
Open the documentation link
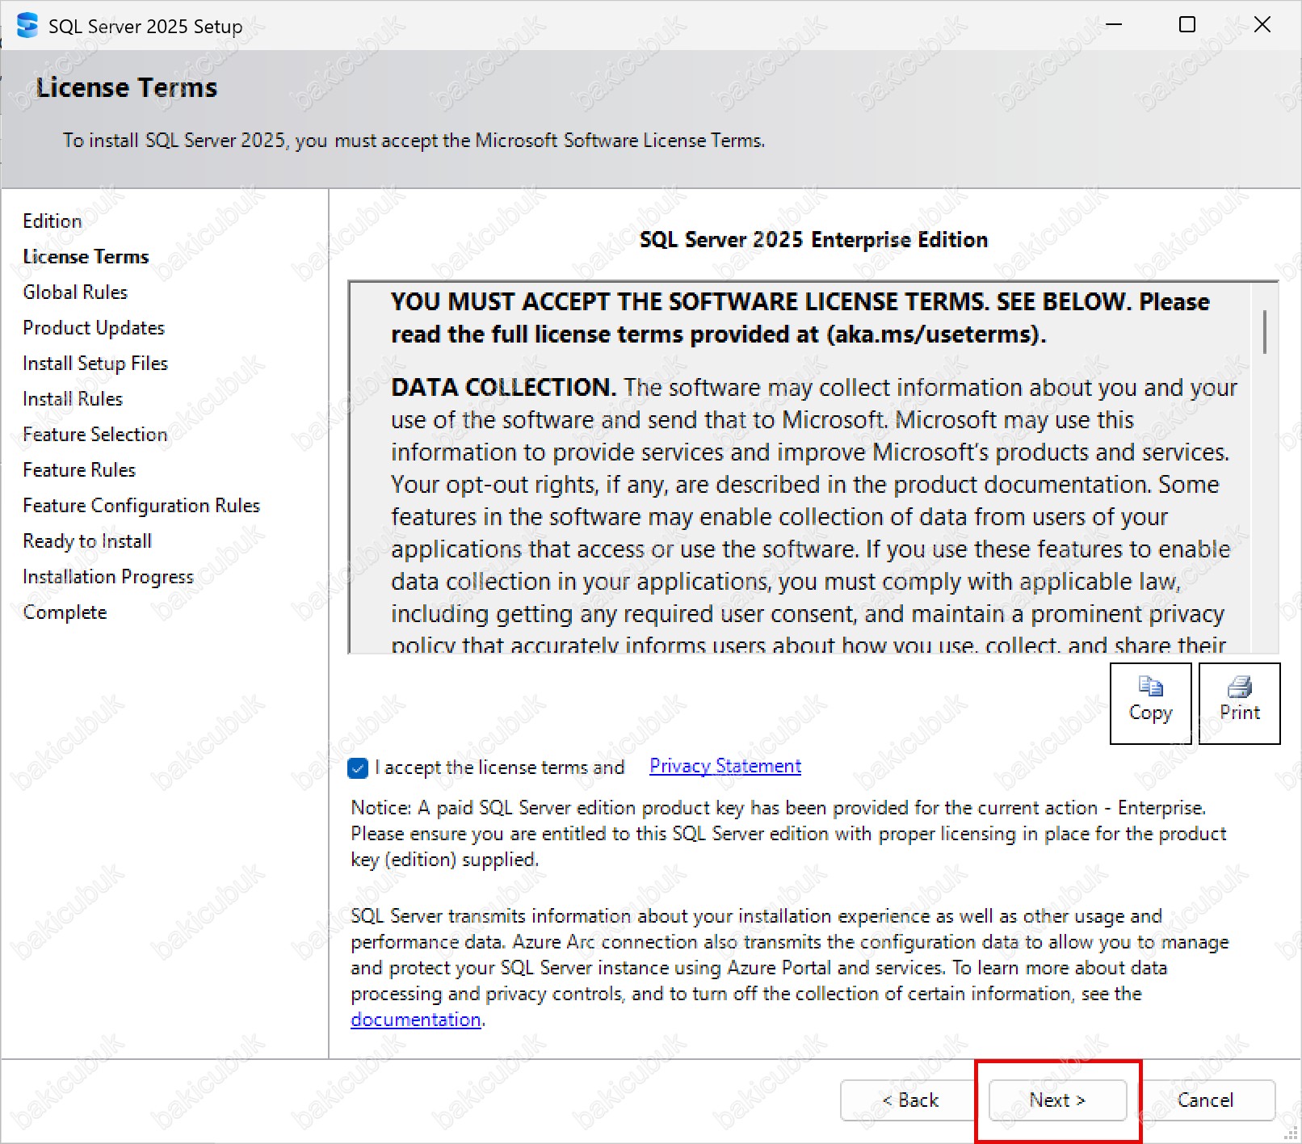coord(415,1020)
